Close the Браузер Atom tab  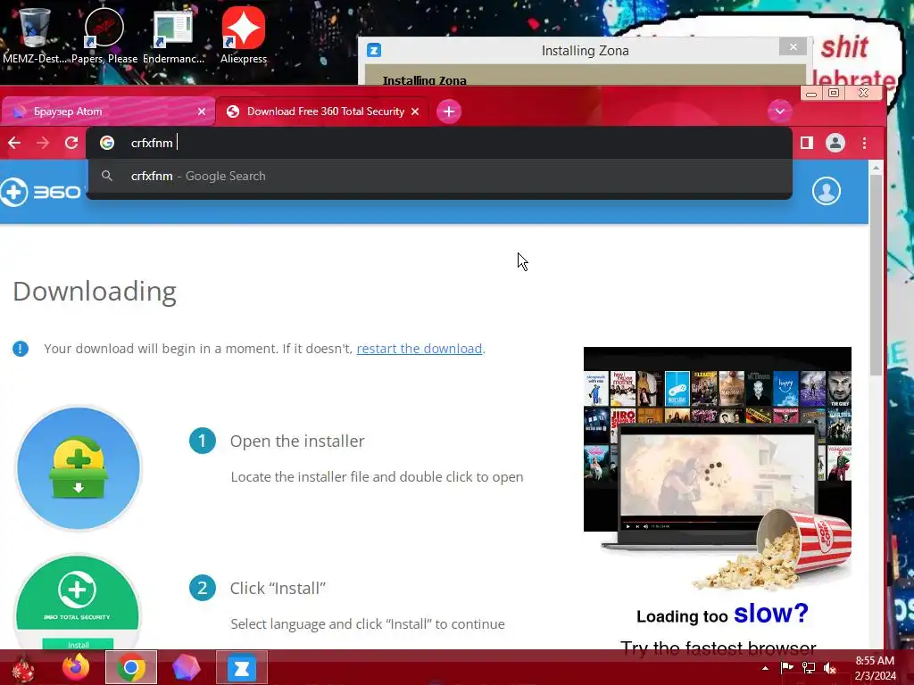coord(201,111)
